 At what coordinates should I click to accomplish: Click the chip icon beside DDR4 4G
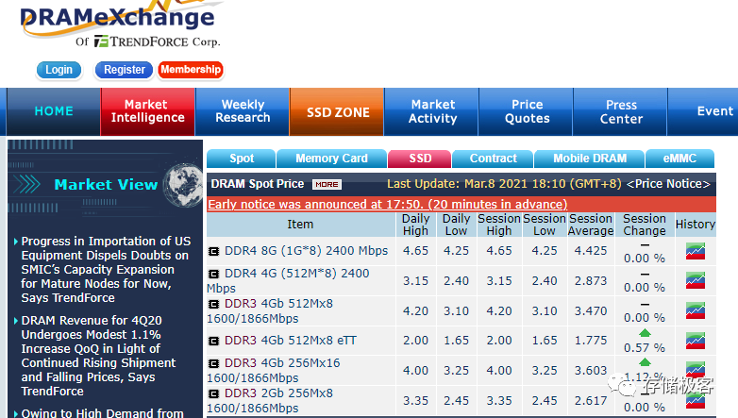[x=213, y=274]
